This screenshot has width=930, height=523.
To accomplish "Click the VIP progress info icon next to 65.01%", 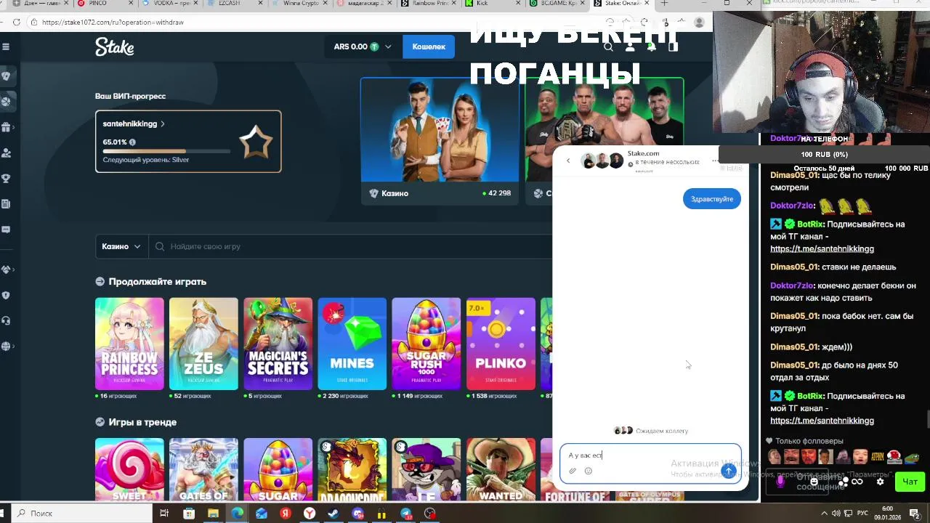I will (132, 142).
